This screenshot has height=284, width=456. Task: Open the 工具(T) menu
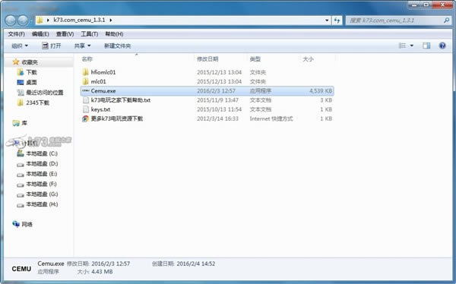click(89, 34)
